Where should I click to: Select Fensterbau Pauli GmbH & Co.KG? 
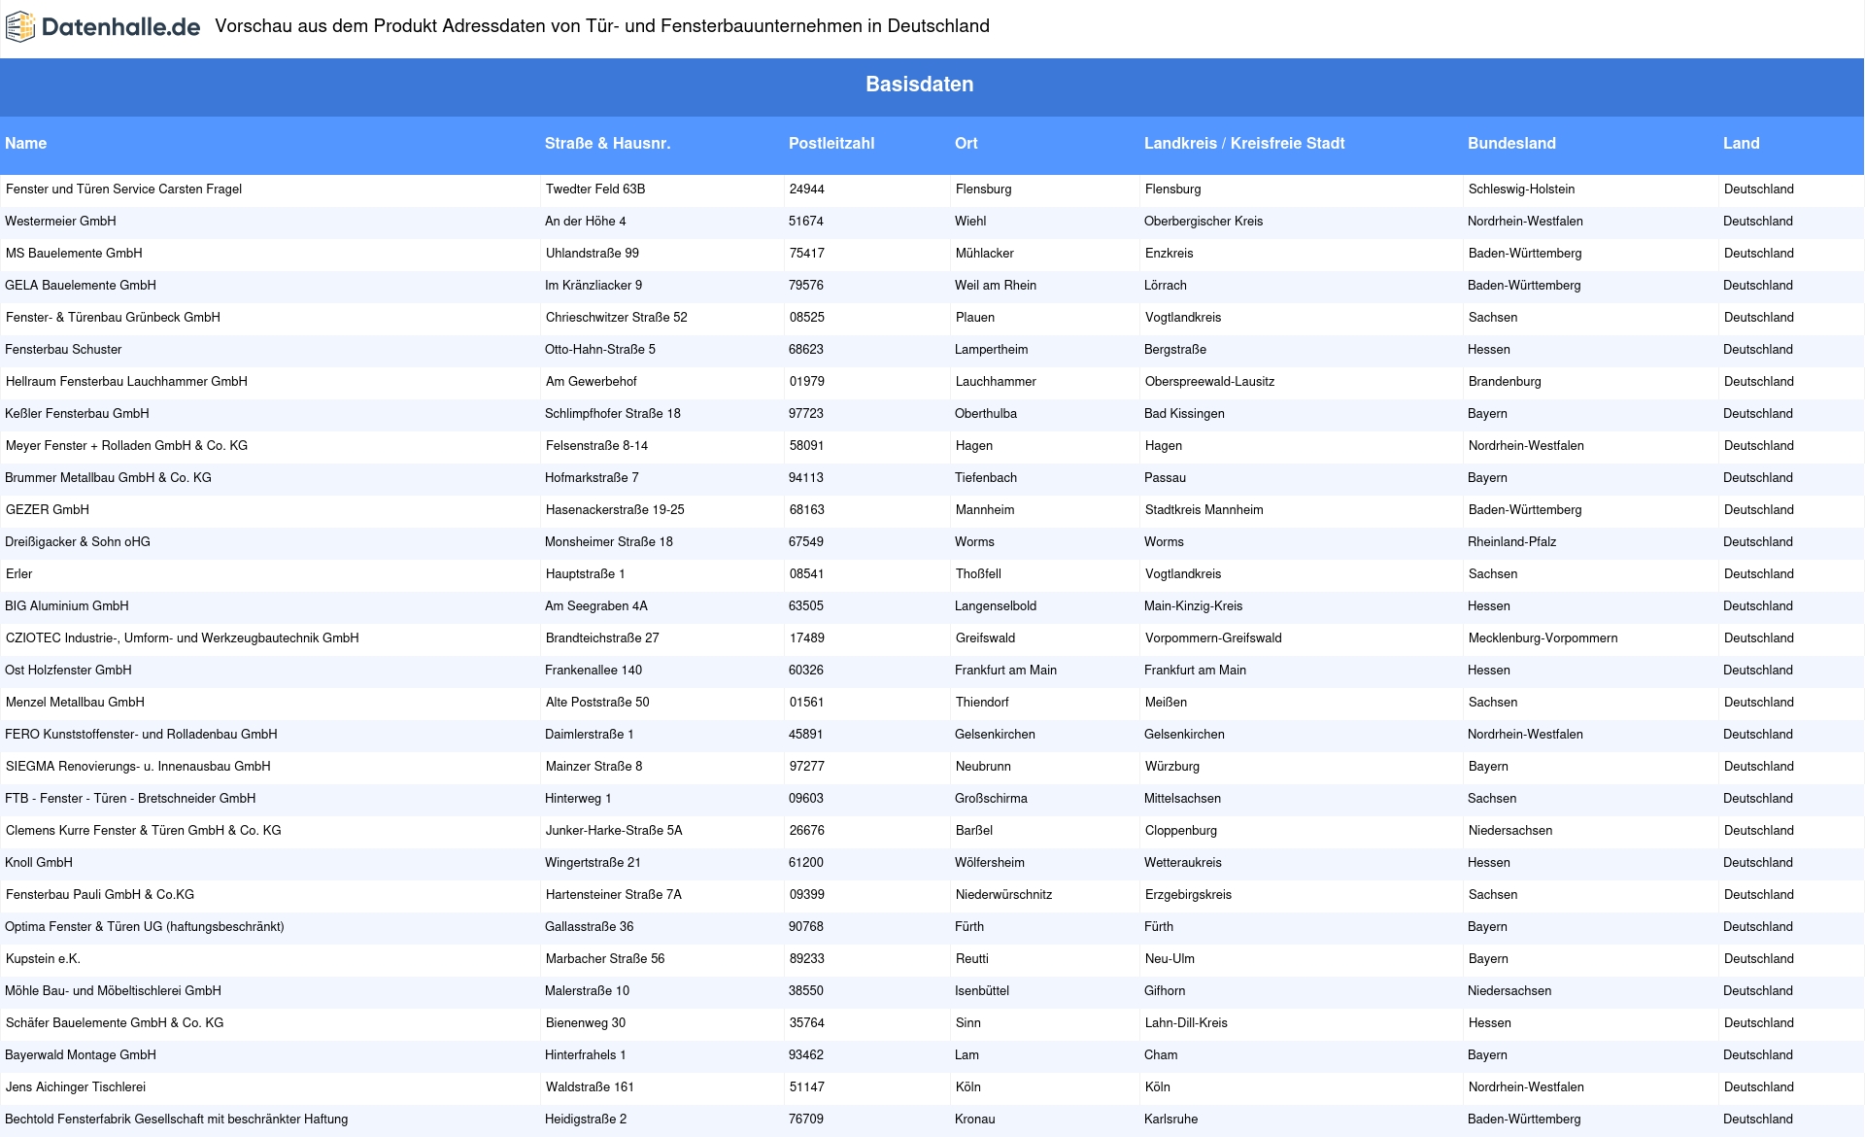[100, 894]
